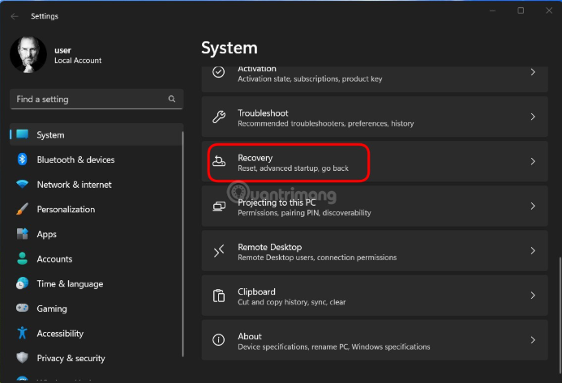Viewport: 562px width, 383px height.
Task: Expand Recovery using its right chevron
Action: pyautogui.click(x=533, y=162)
